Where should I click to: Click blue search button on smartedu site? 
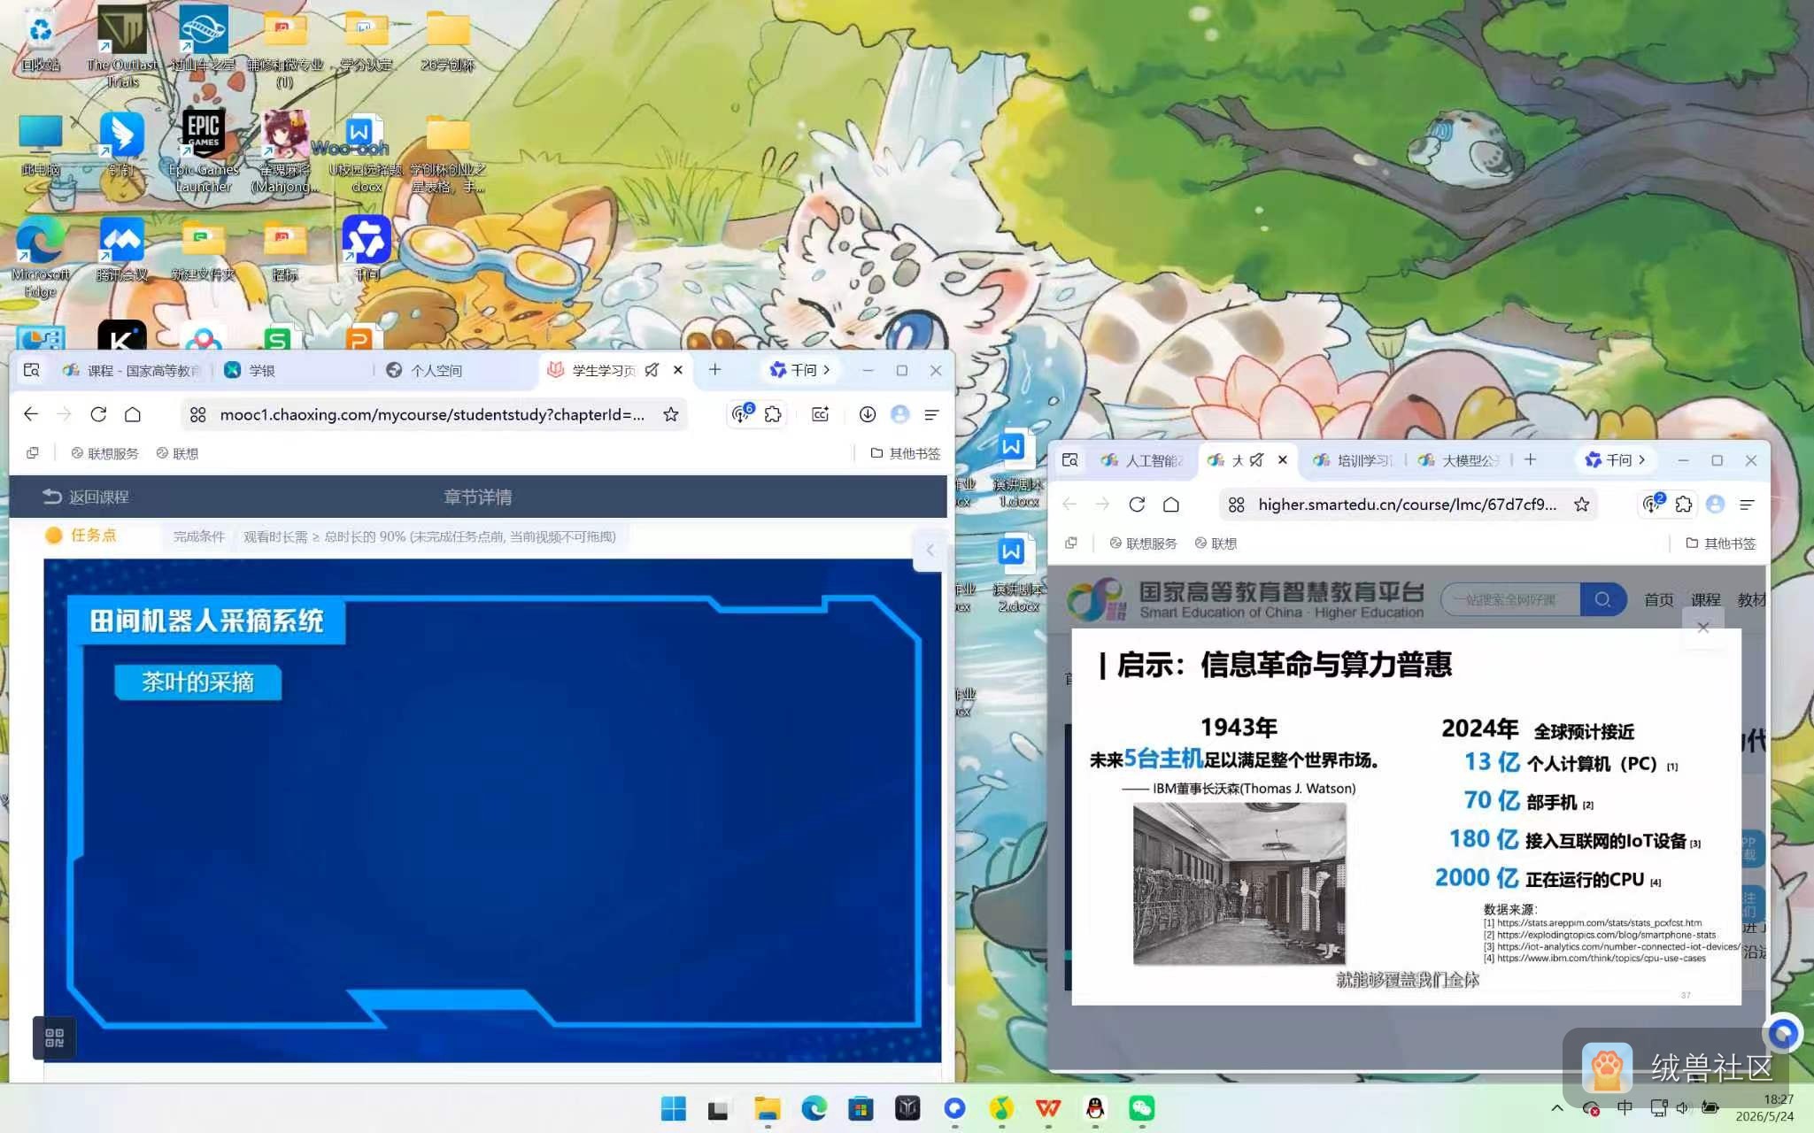[x=1603, y=599]
